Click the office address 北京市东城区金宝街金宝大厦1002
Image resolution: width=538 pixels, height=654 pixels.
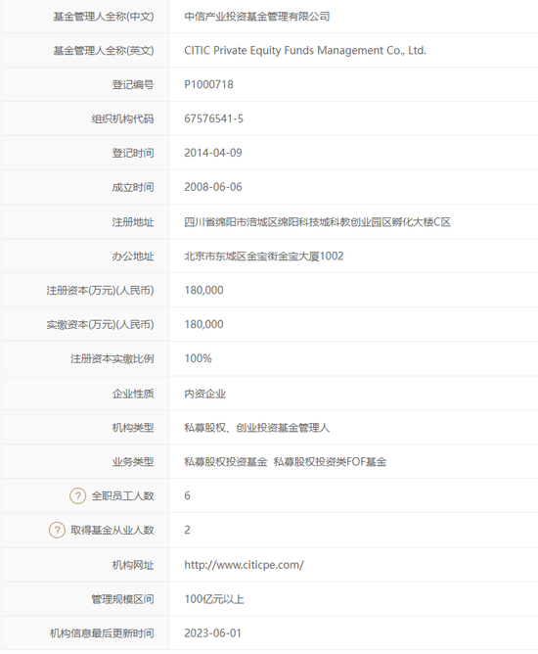(264, 257)
